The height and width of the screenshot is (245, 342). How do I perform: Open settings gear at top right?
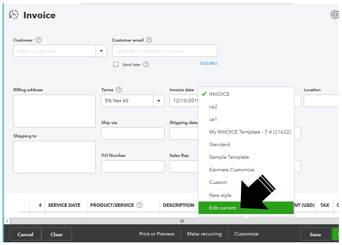[x=335, y=15]
